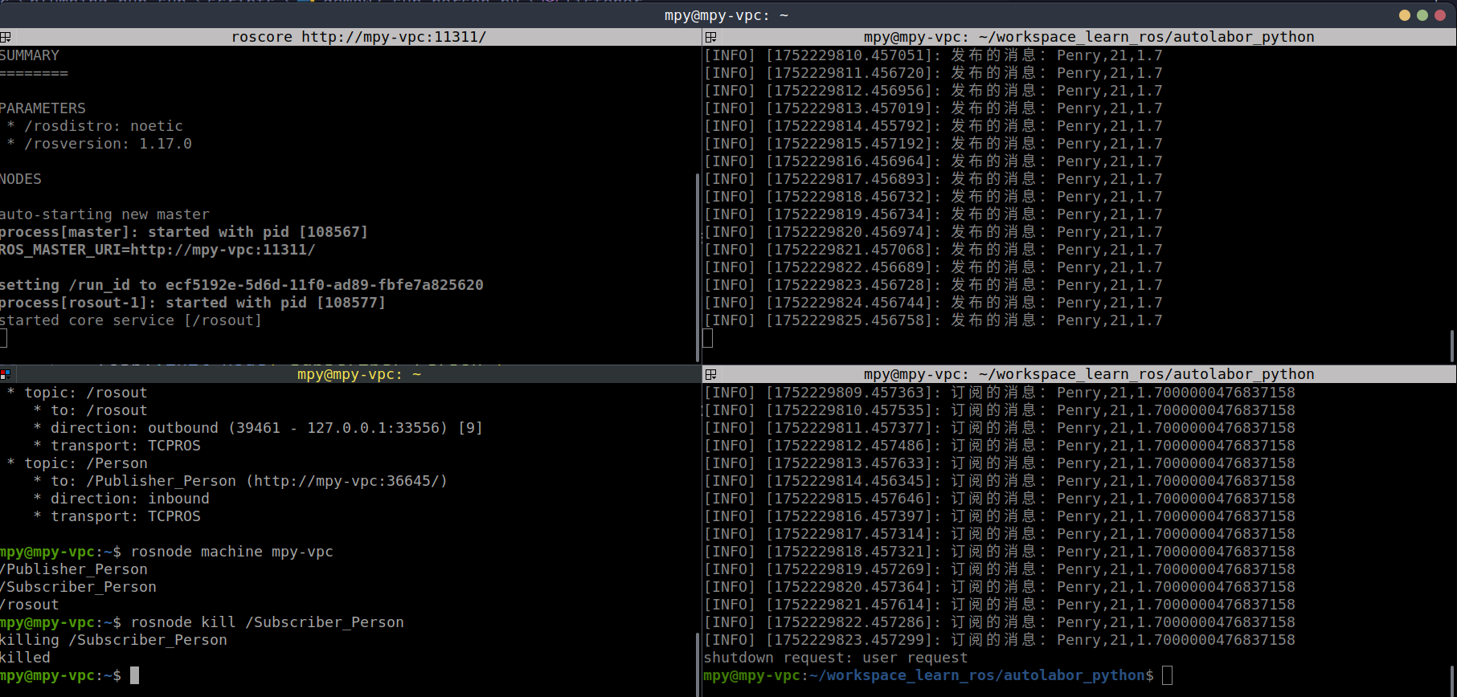Open grouping icon of top-right publisher pane
The image size is (1457, 697).
(710, 37)
